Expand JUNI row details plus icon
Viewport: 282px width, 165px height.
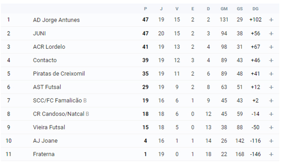pyautogui.click(x=271, y=33)
